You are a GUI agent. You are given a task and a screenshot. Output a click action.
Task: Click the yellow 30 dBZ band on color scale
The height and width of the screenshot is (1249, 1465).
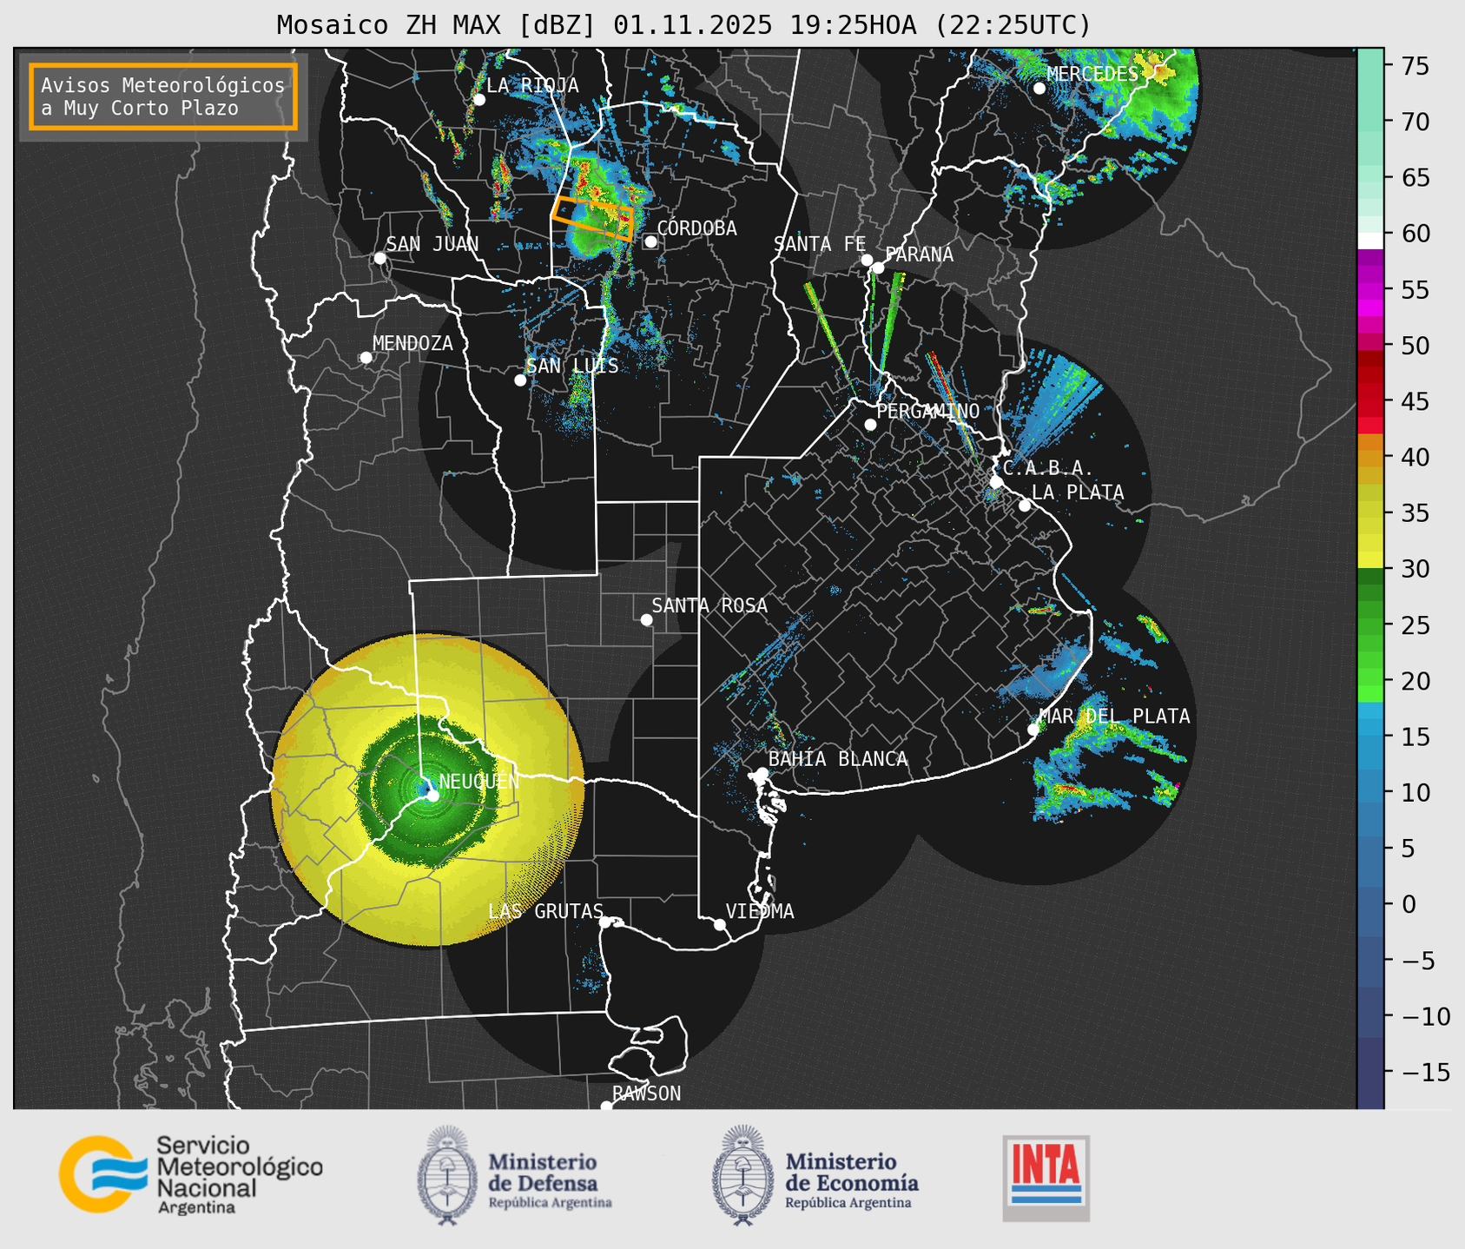coord(1369,560)
